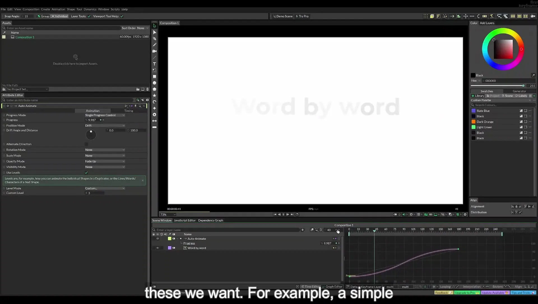Image resolution: width=538 pixels, height=304 pixels.
Task: Open the Dynamics menu
Action: (x=90, y=9)
